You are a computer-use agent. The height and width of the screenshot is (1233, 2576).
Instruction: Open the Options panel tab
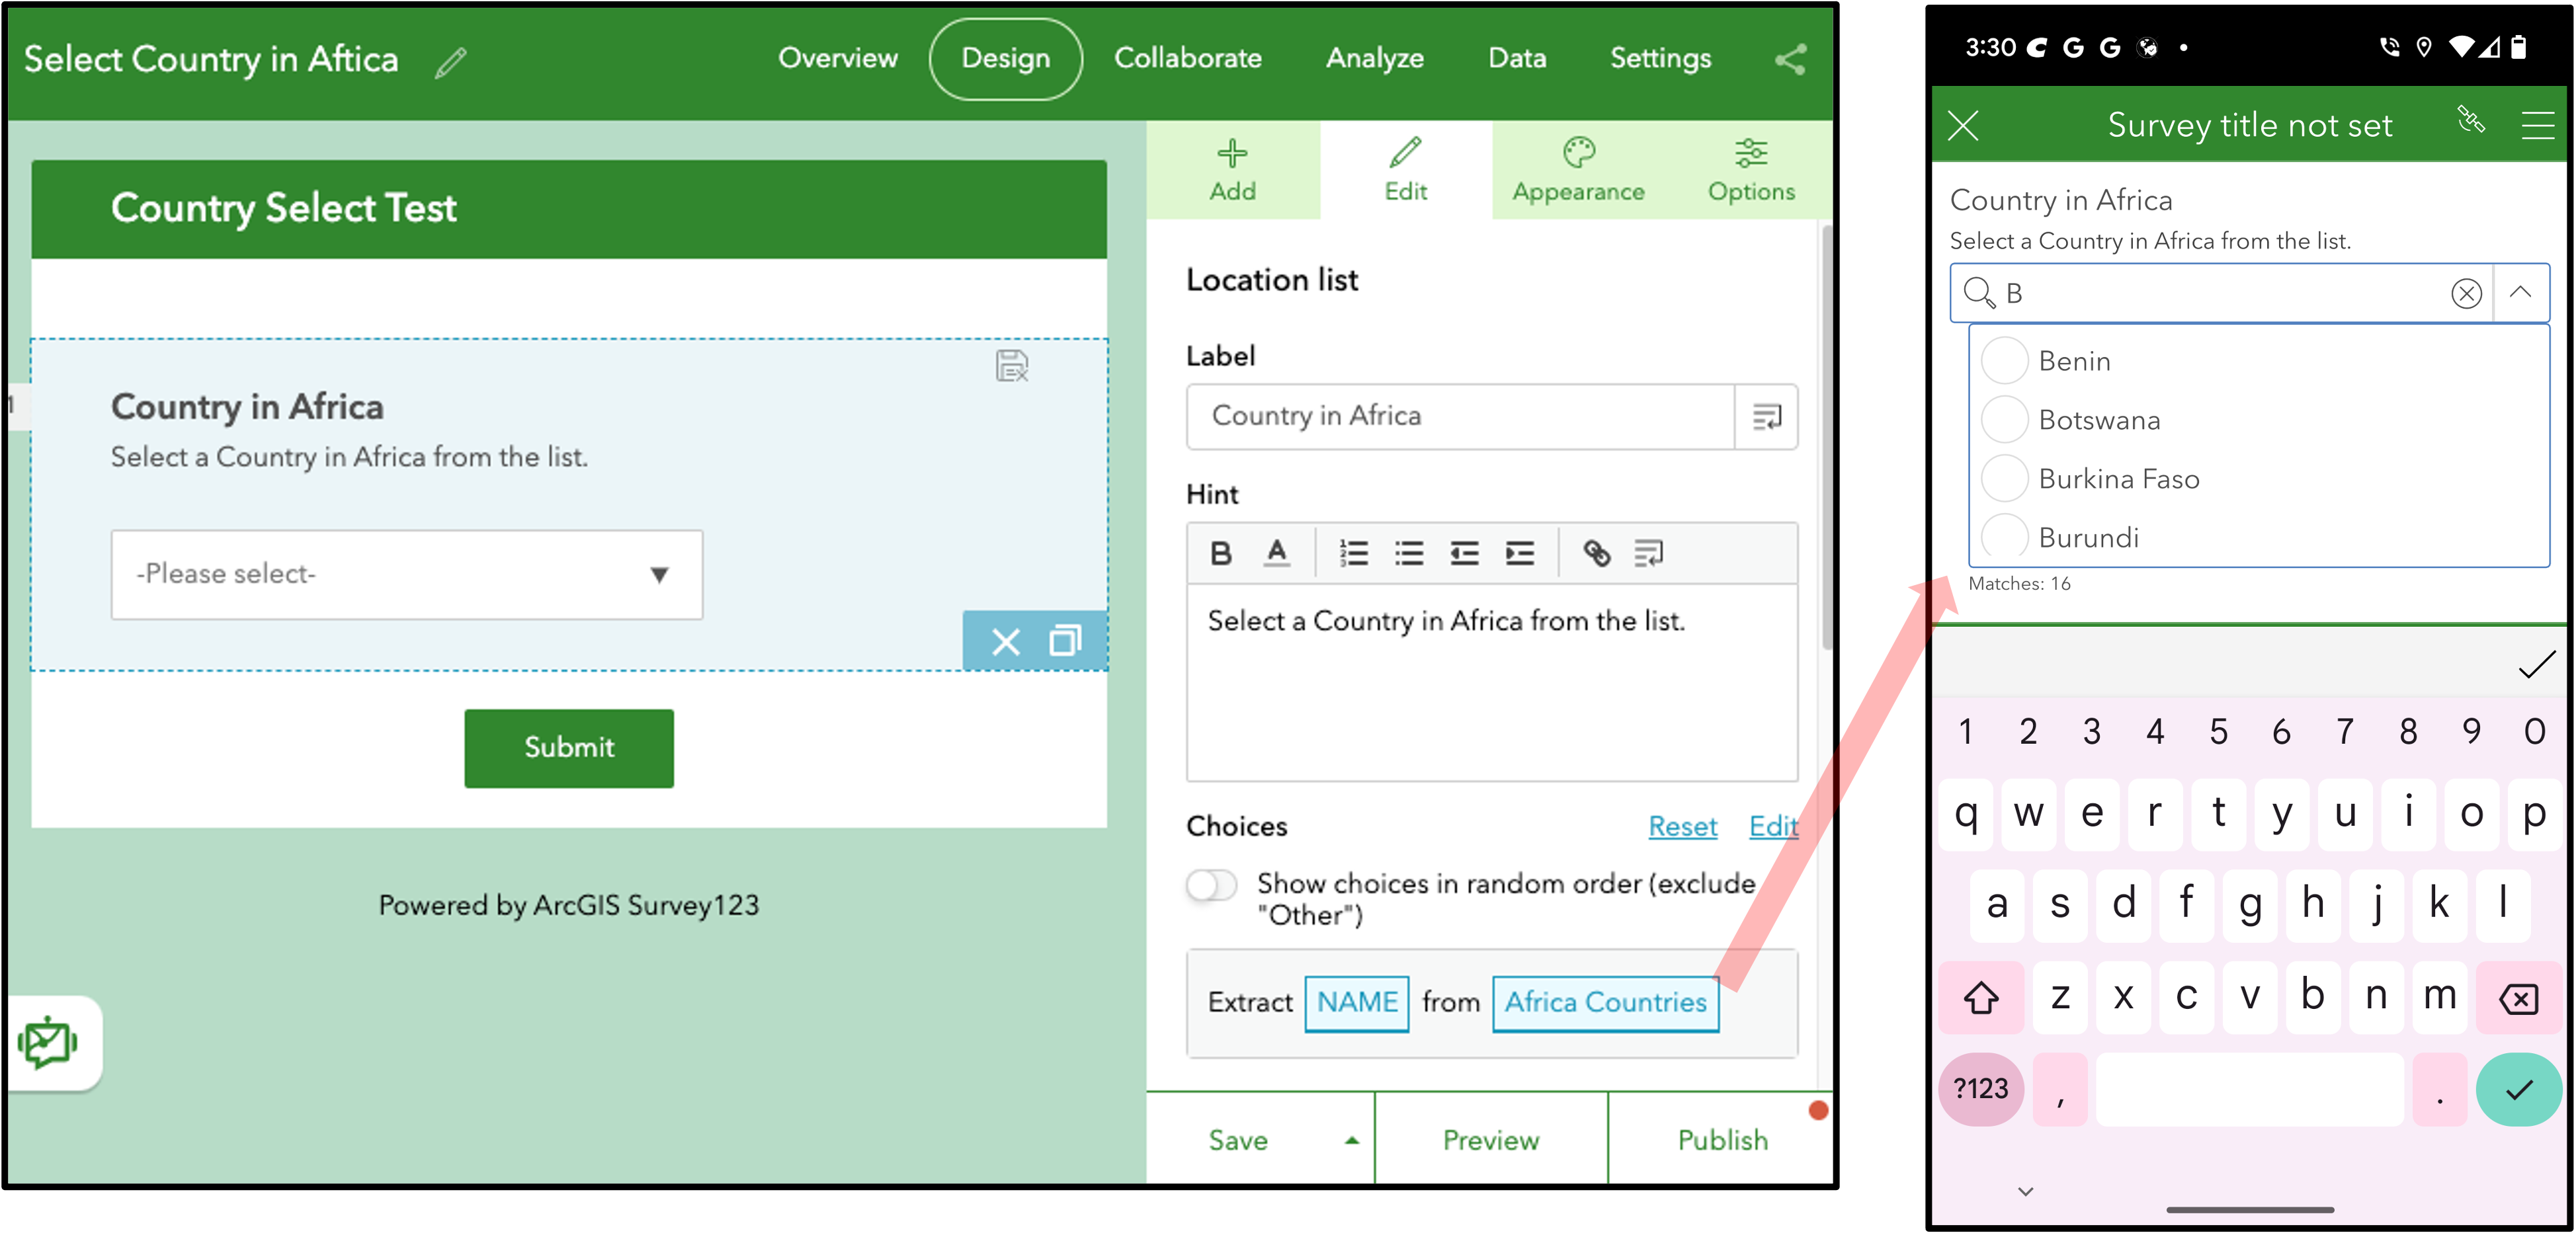(1750, 170)
